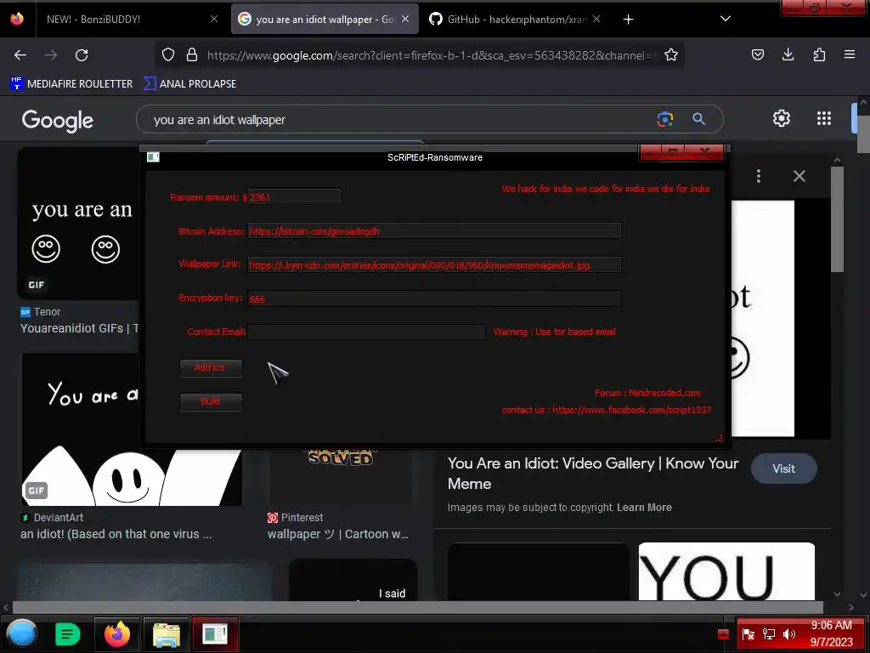Open Firefox downloads panel

(788, 54)
